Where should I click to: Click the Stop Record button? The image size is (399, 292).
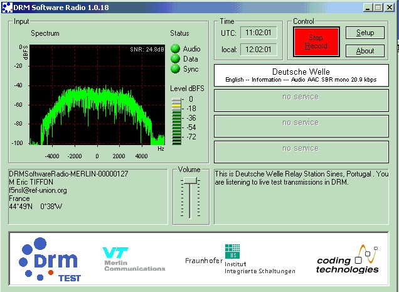pos(316,42)
